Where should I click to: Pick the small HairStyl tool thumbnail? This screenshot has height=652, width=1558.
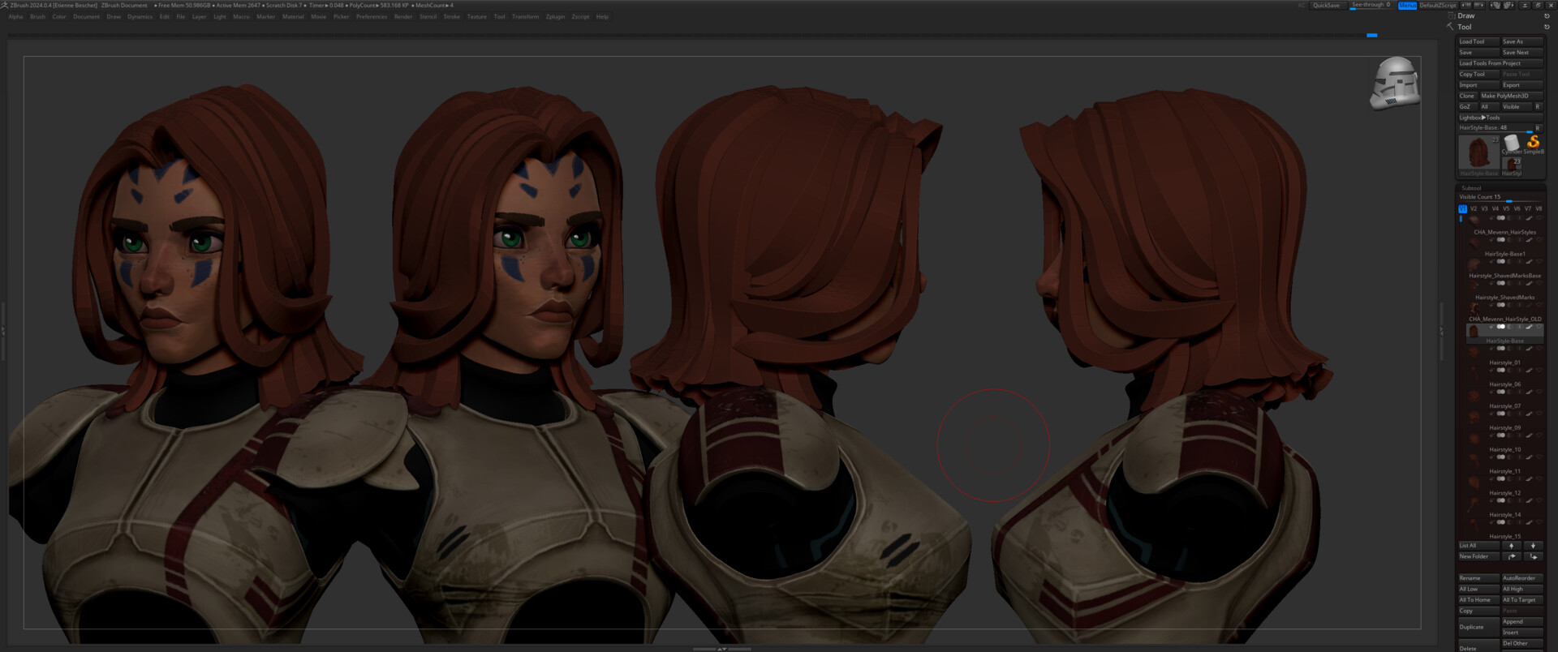[x=1512, y=166]
